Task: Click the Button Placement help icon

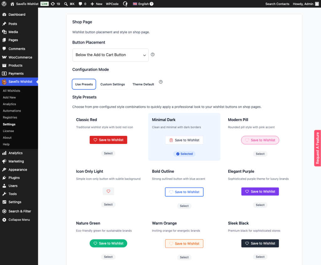Action: [x=153, y=55]
